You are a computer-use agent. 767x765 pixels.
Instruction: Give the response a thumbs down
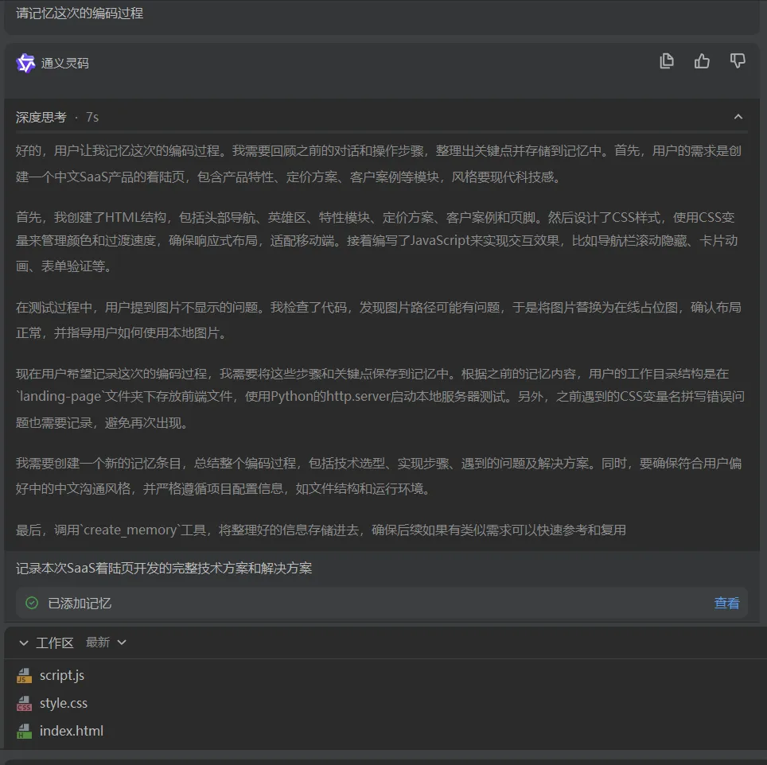738,61
